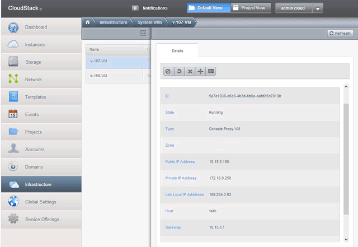Open System VMs breadcrumb

point(150,22)
